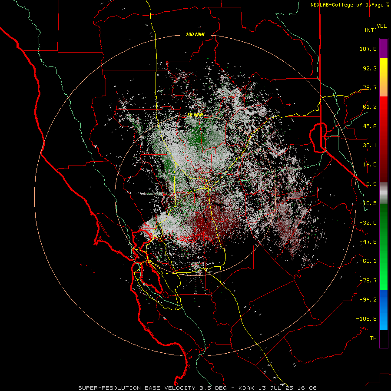Click the -94.2 velocity scale label

(x=368, y=300)
